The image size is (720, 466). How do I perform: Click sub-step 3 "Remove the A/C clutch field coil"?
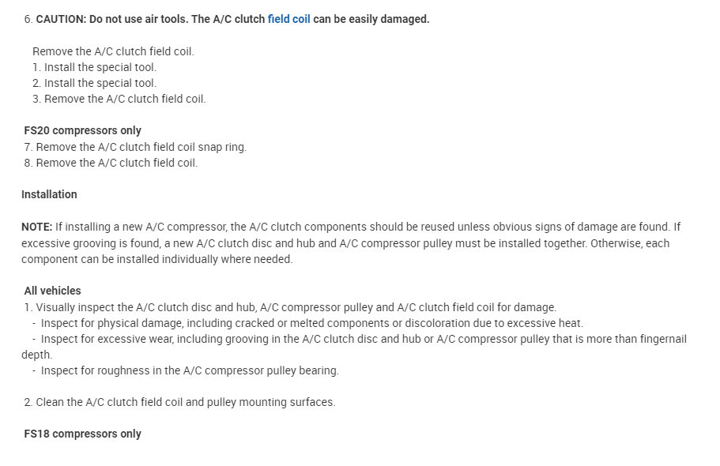tap(119, 99)
